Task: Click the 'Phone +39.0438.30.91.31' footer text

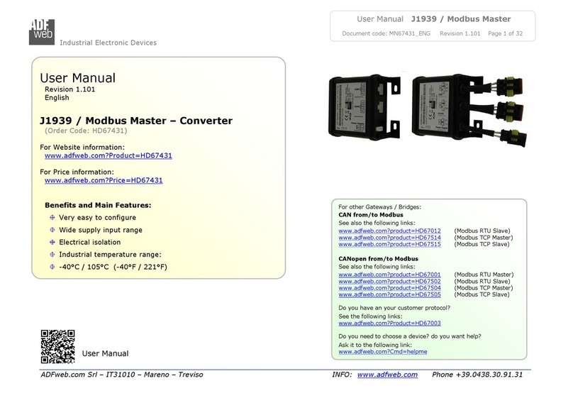Action: (x=477, y=375)
